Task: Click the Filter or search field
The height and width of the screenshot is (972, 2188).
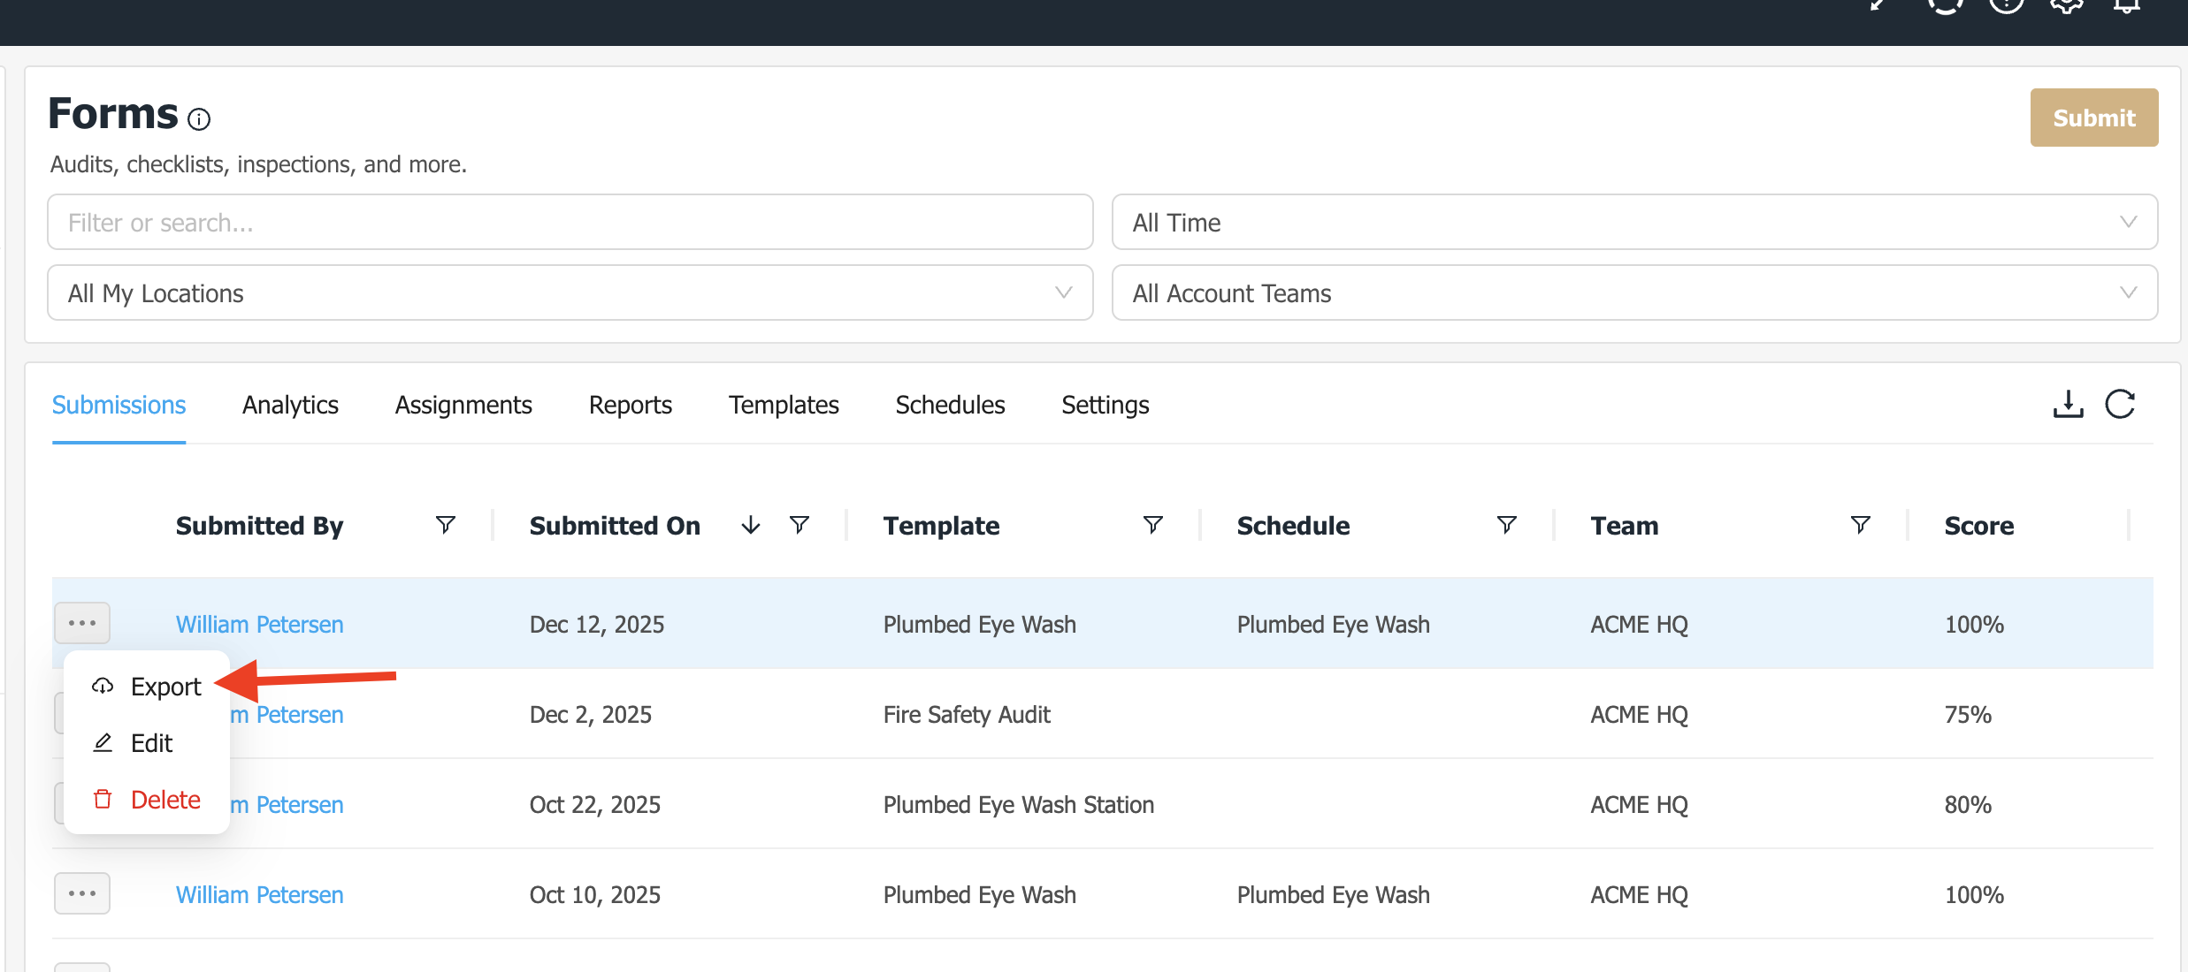Action: pos(570,222)
